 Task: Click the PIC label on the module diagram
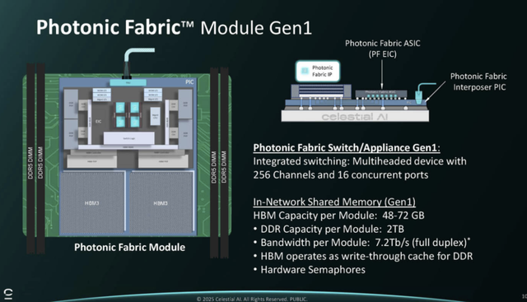pos(189,82)
